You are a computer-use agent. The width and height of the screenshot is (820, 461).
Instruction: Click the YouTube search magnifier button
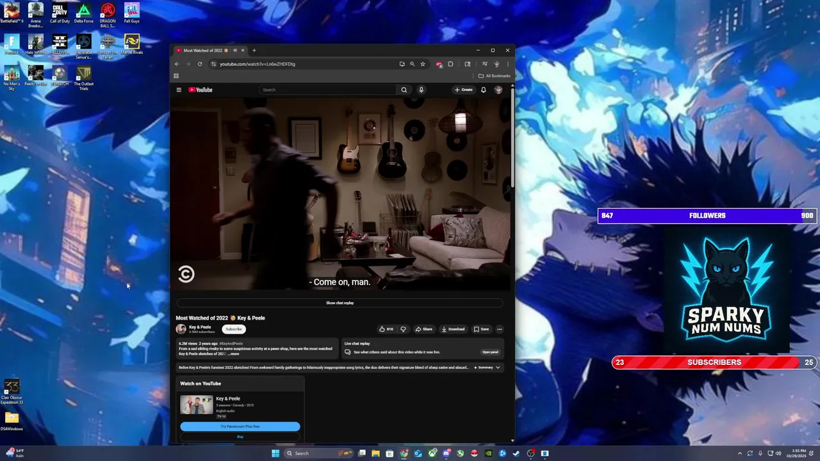(404, 90)
